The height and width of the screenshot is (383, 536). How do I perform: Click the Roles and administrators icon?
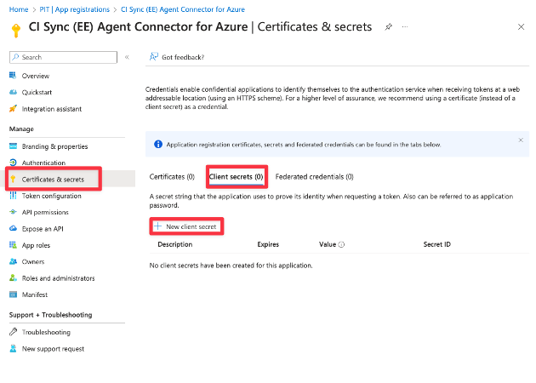(13, 277)
